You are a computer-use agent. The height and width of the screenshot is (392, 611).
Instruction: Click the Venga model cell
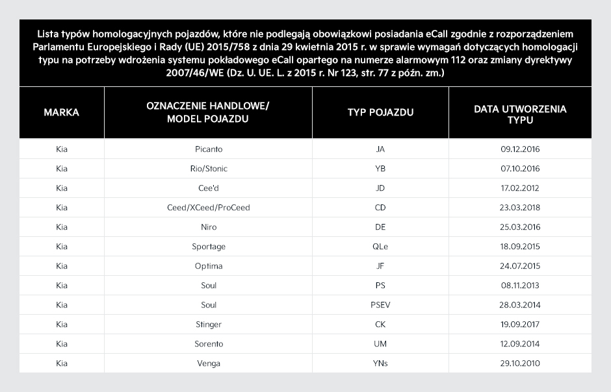208,363
